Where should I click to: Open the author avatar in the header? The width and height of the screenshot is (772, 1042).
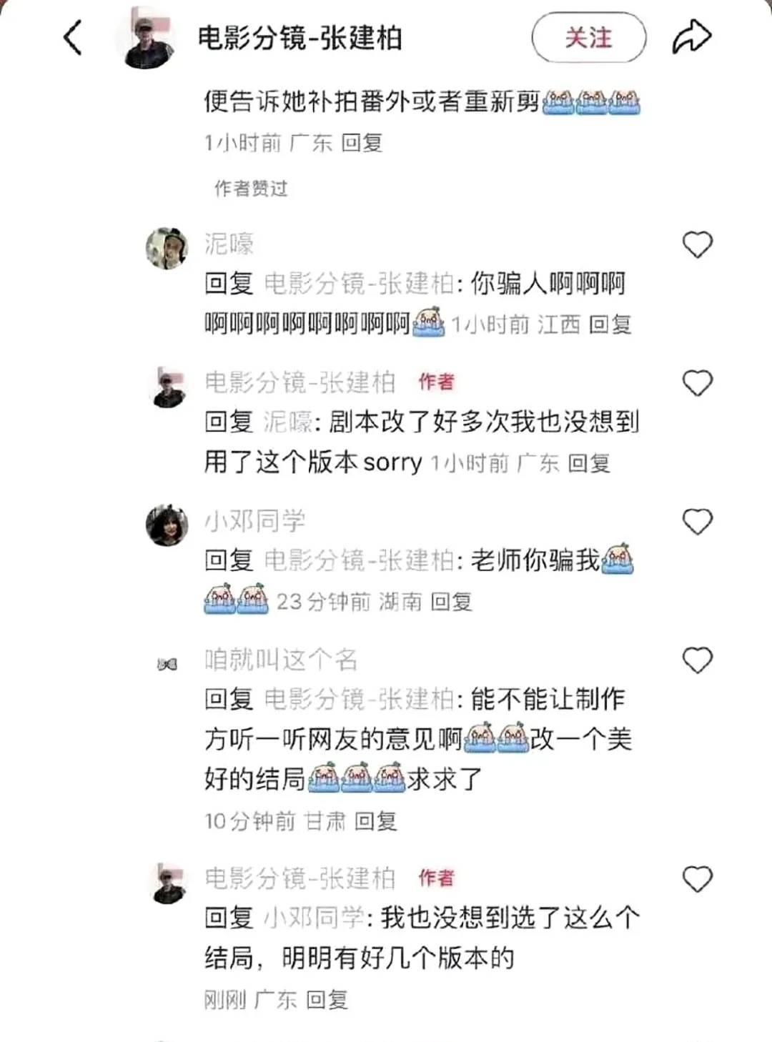tap(147, 37)
